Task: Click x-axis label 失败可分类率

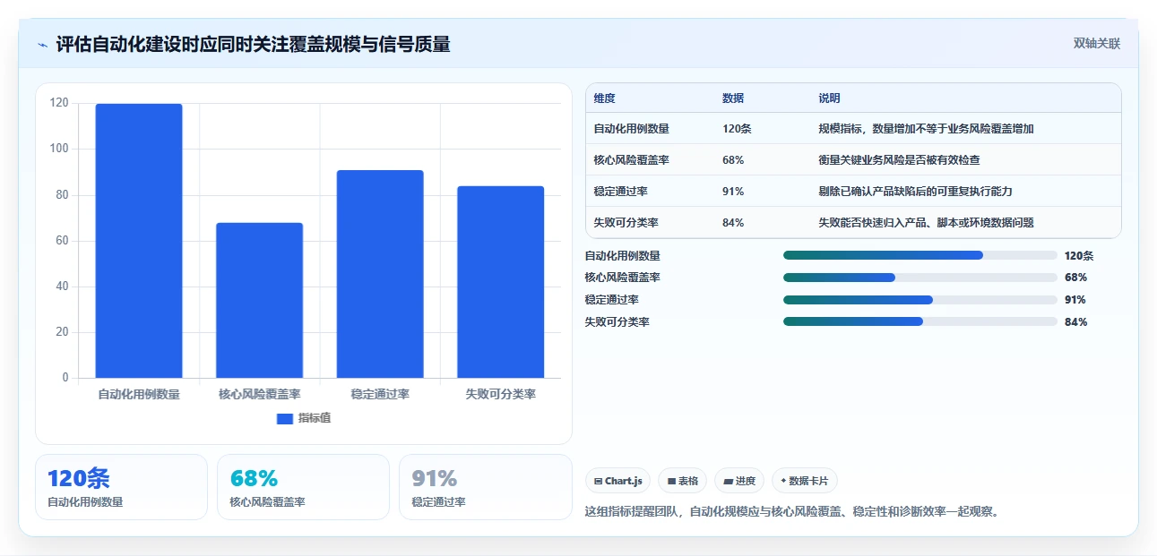Action: (501, 394)
